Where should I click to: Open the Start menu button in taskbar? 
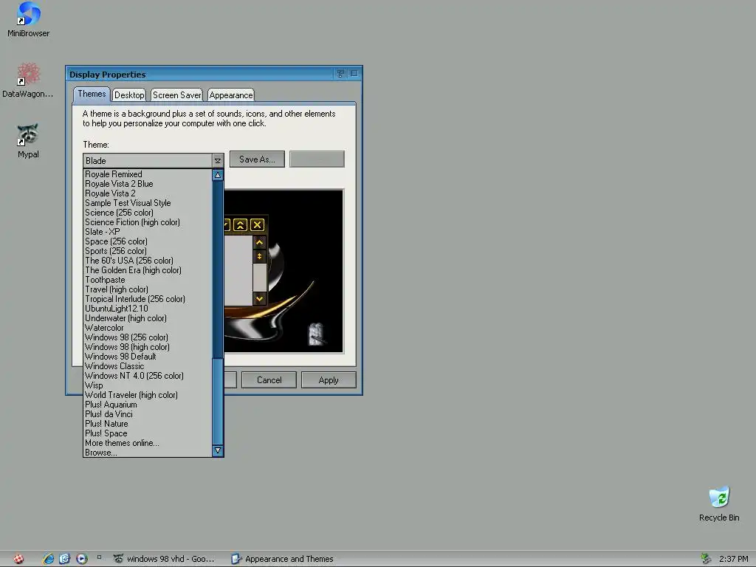point(18,559)
